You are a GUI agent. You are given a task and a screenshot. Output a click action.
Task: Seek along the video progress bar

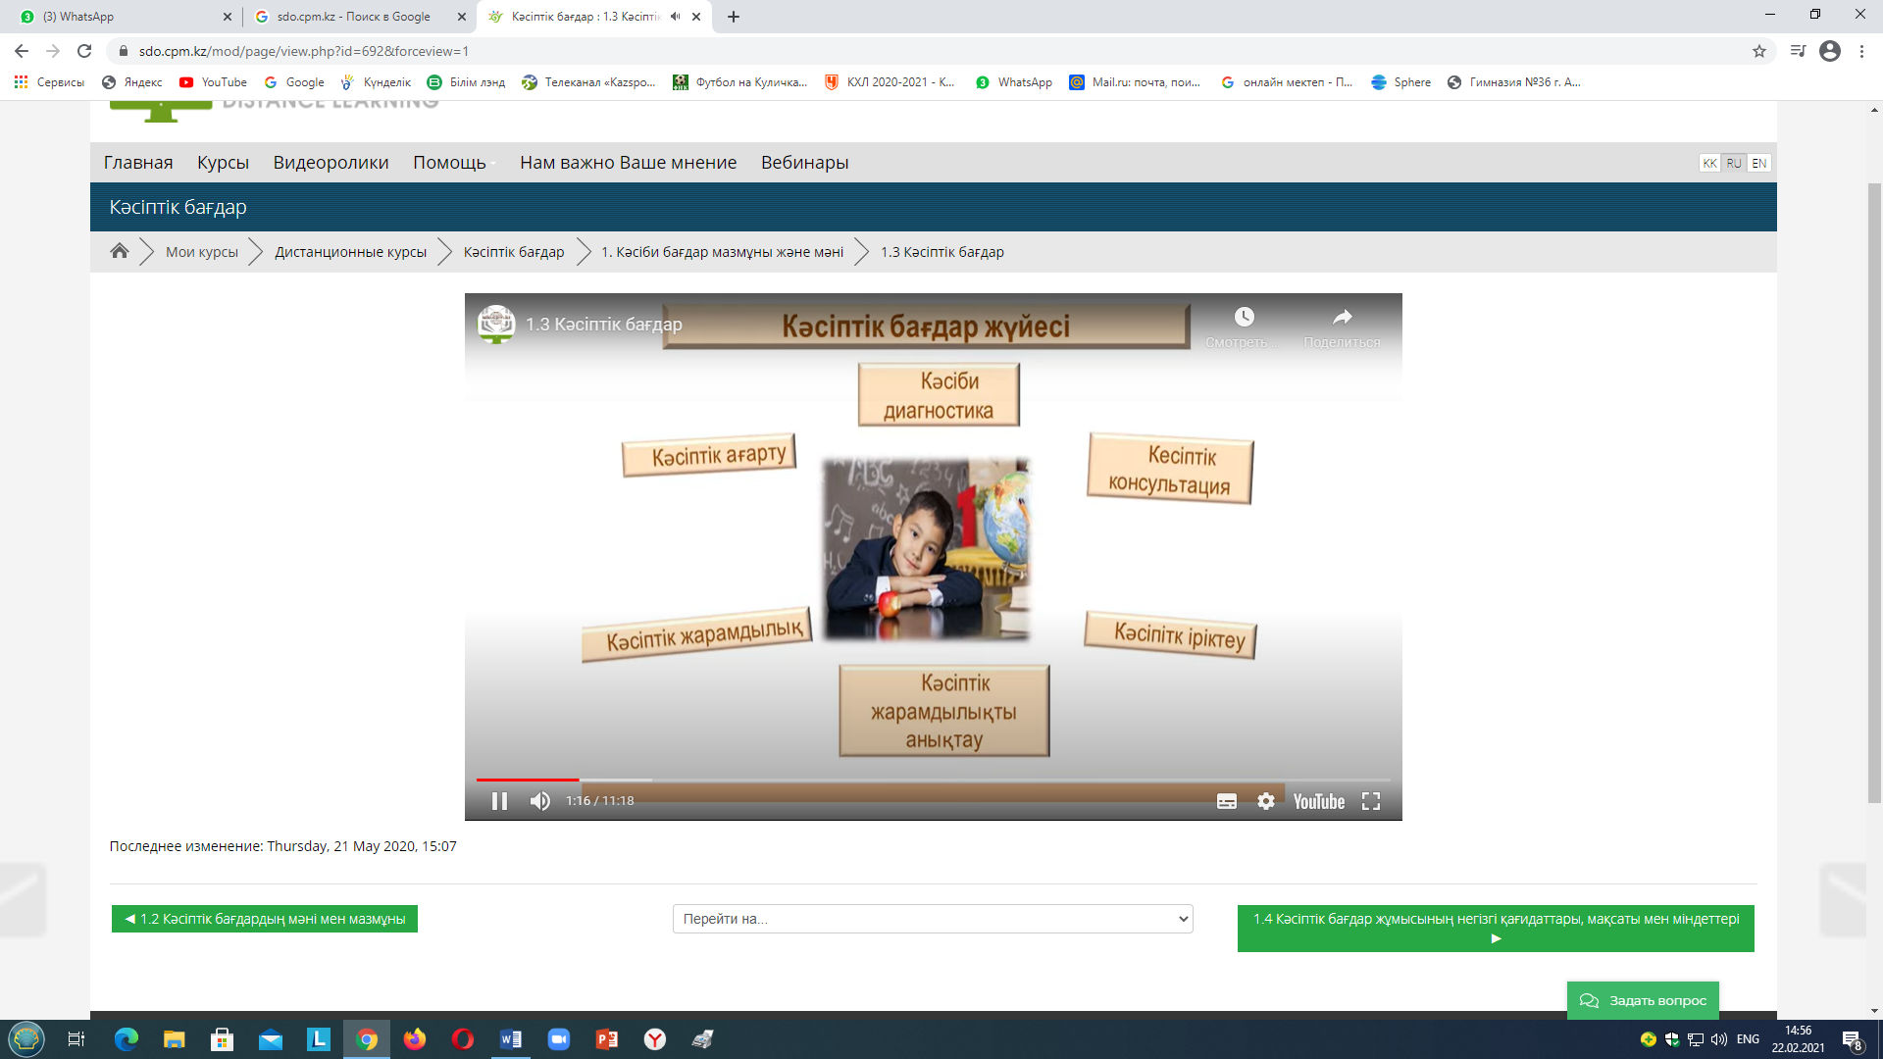[932, 780]
